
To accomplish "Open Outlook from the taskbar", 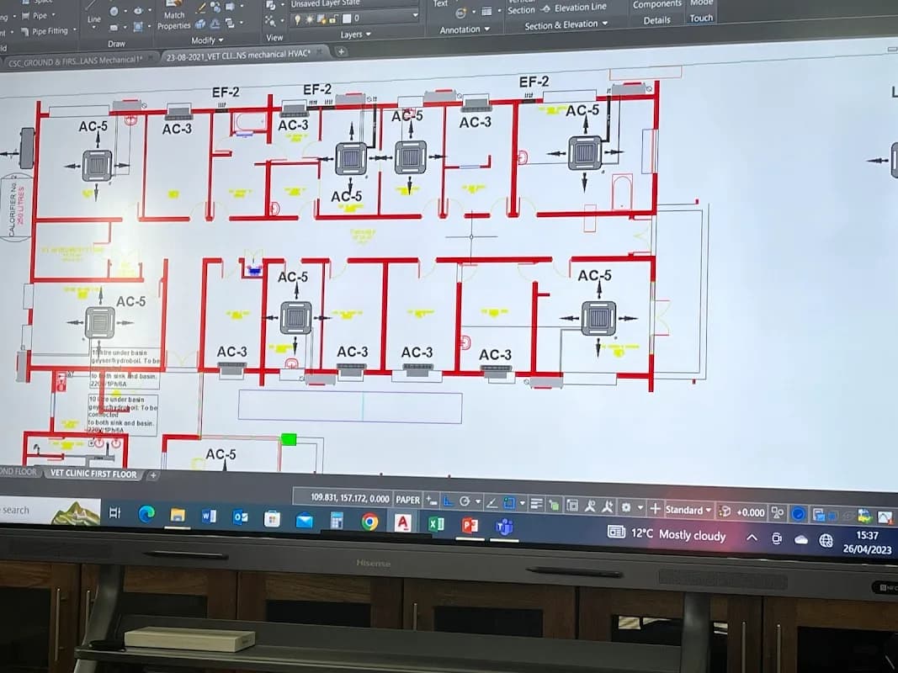I will point(241,518).
